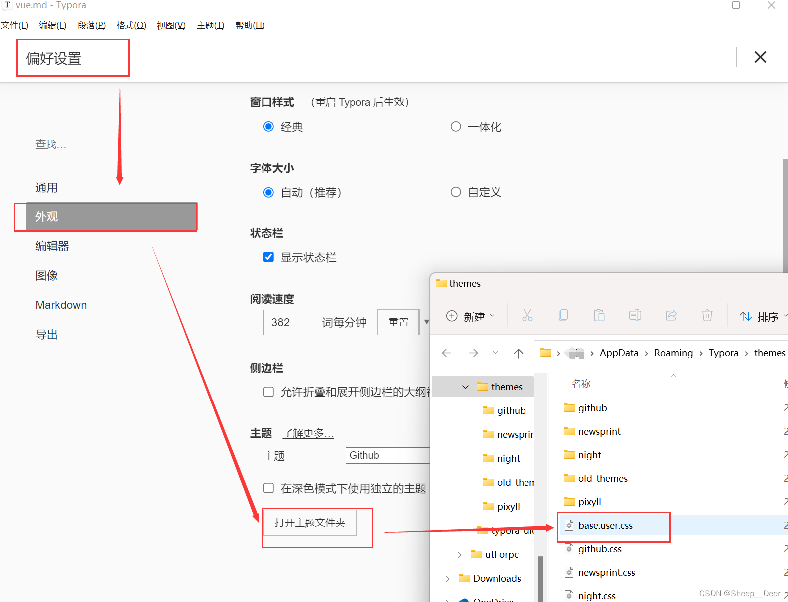Open the recent locations dropdown chevron
The width and height of the screenshot is (788, 602).
pos(495,353)
